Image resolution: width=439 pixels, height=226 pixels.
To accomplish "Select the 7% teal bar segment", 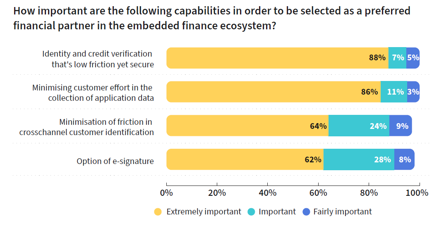I will tap(397, 58).
